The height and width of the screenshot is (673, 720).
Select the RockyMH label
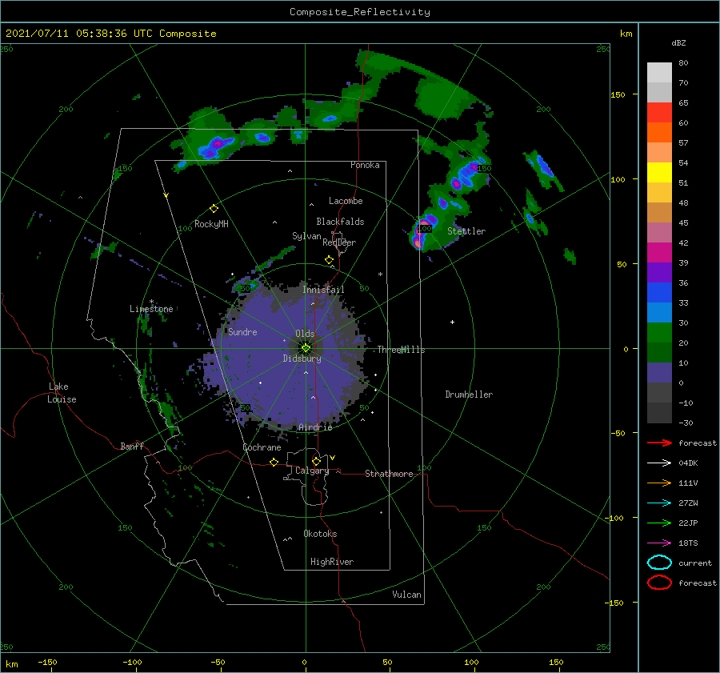211,224
